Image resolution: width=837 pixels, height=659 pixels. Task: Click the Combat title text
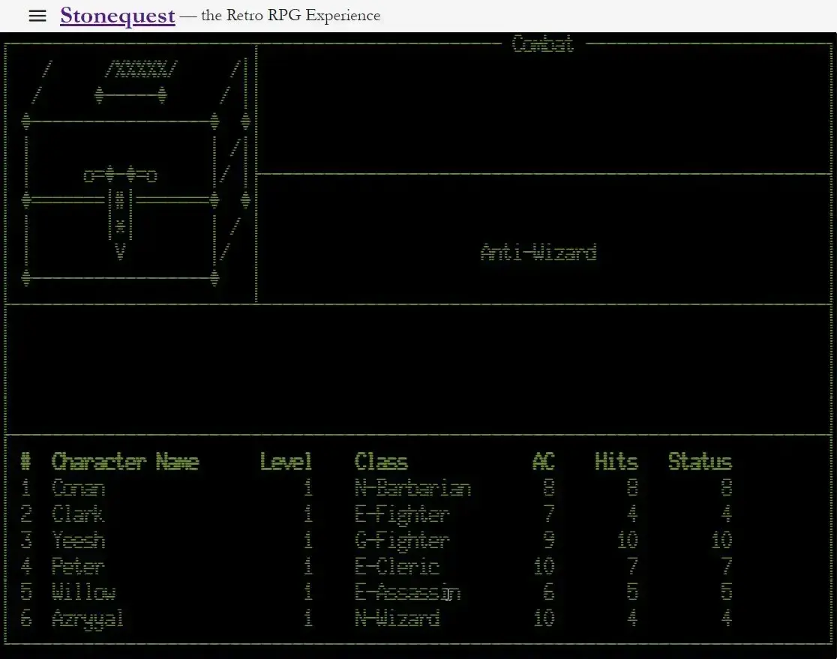point(543,43)
